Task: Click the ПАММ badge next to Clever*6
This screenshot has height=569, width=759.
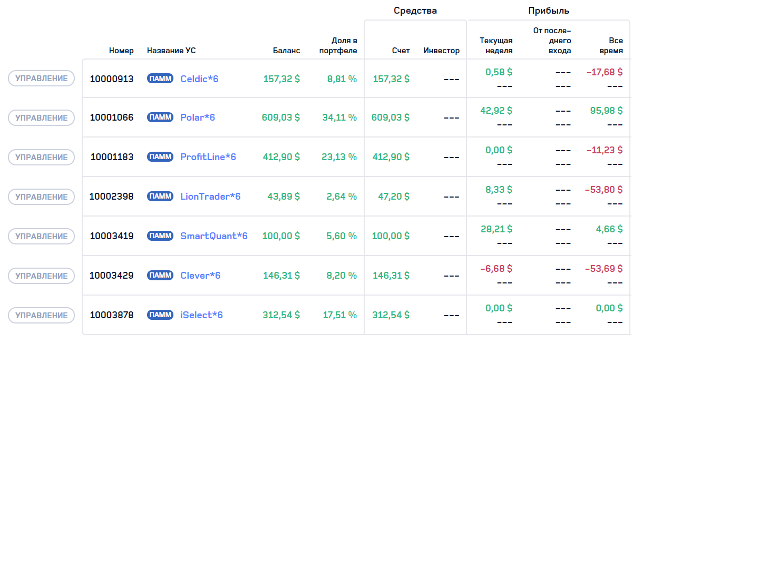Action: 160,276
